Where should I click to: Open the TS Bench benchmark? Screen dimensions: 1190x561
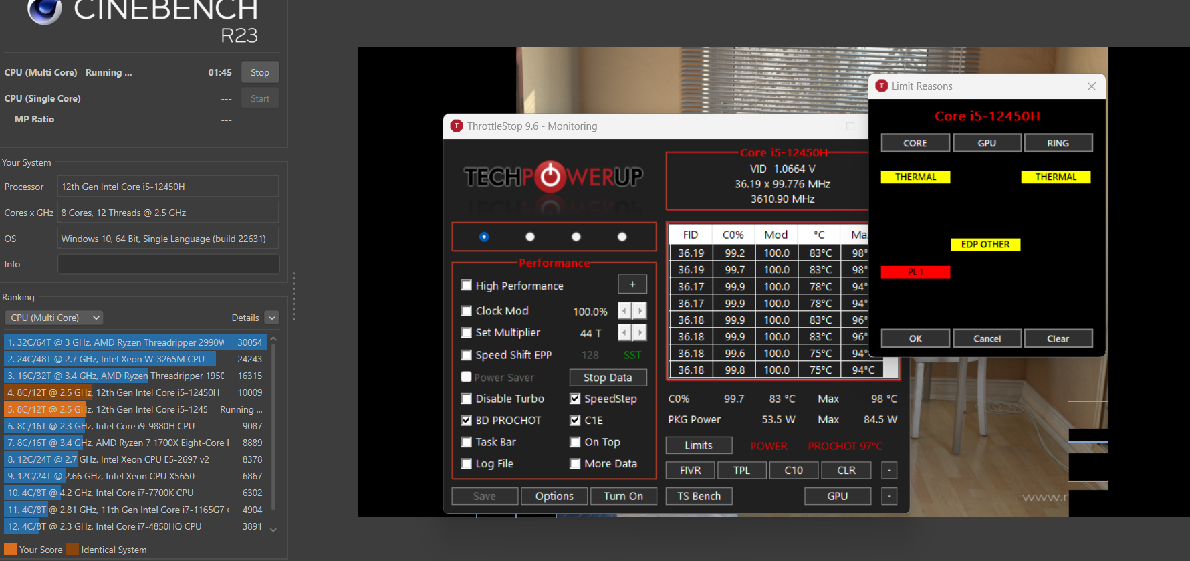point(699,496)
